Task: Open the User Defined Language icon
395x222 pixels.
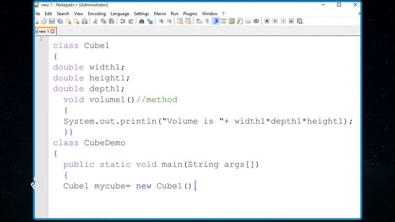Action: tap(223, 22)
